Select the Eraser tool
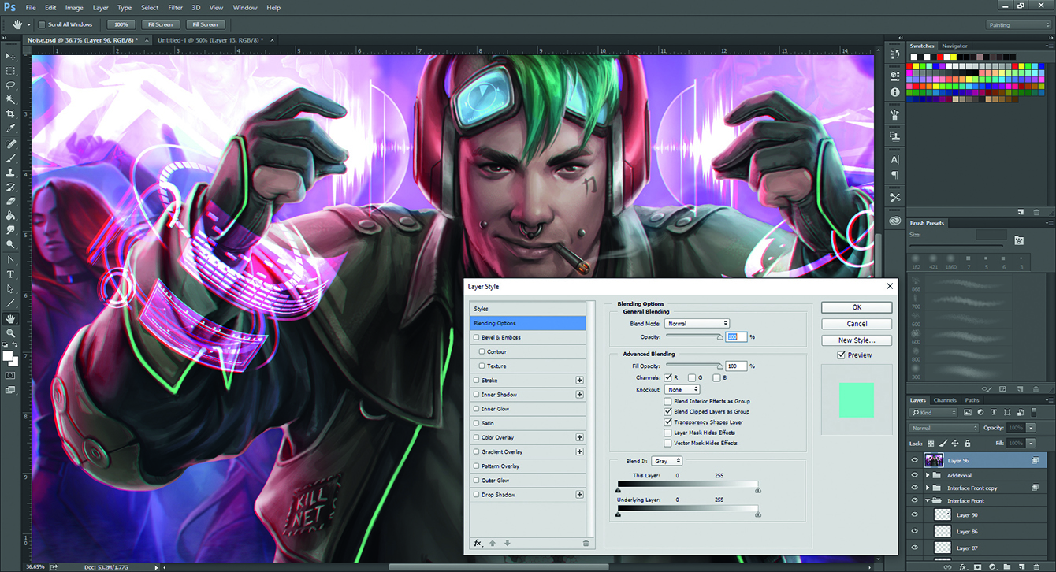Viewport: 1056px width, 572px height. tap(11, 202)
